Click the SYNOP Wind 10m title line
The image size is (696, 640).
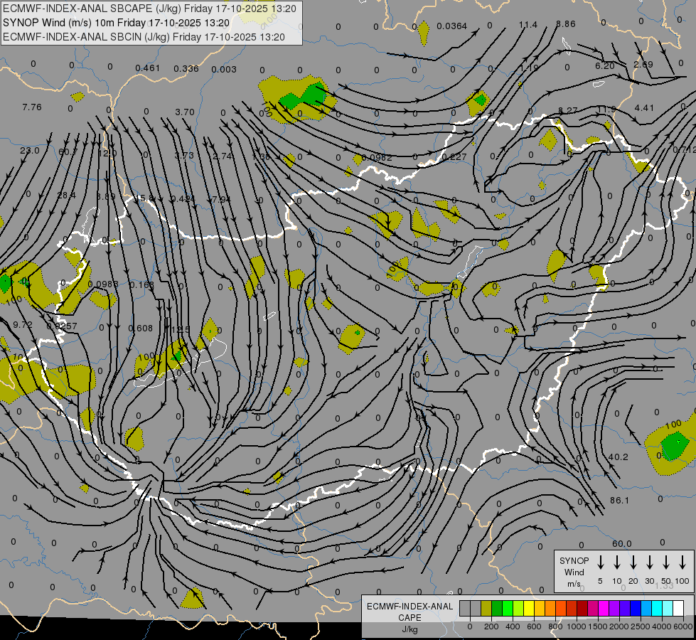pyautogui.click(x=116, y=23)
